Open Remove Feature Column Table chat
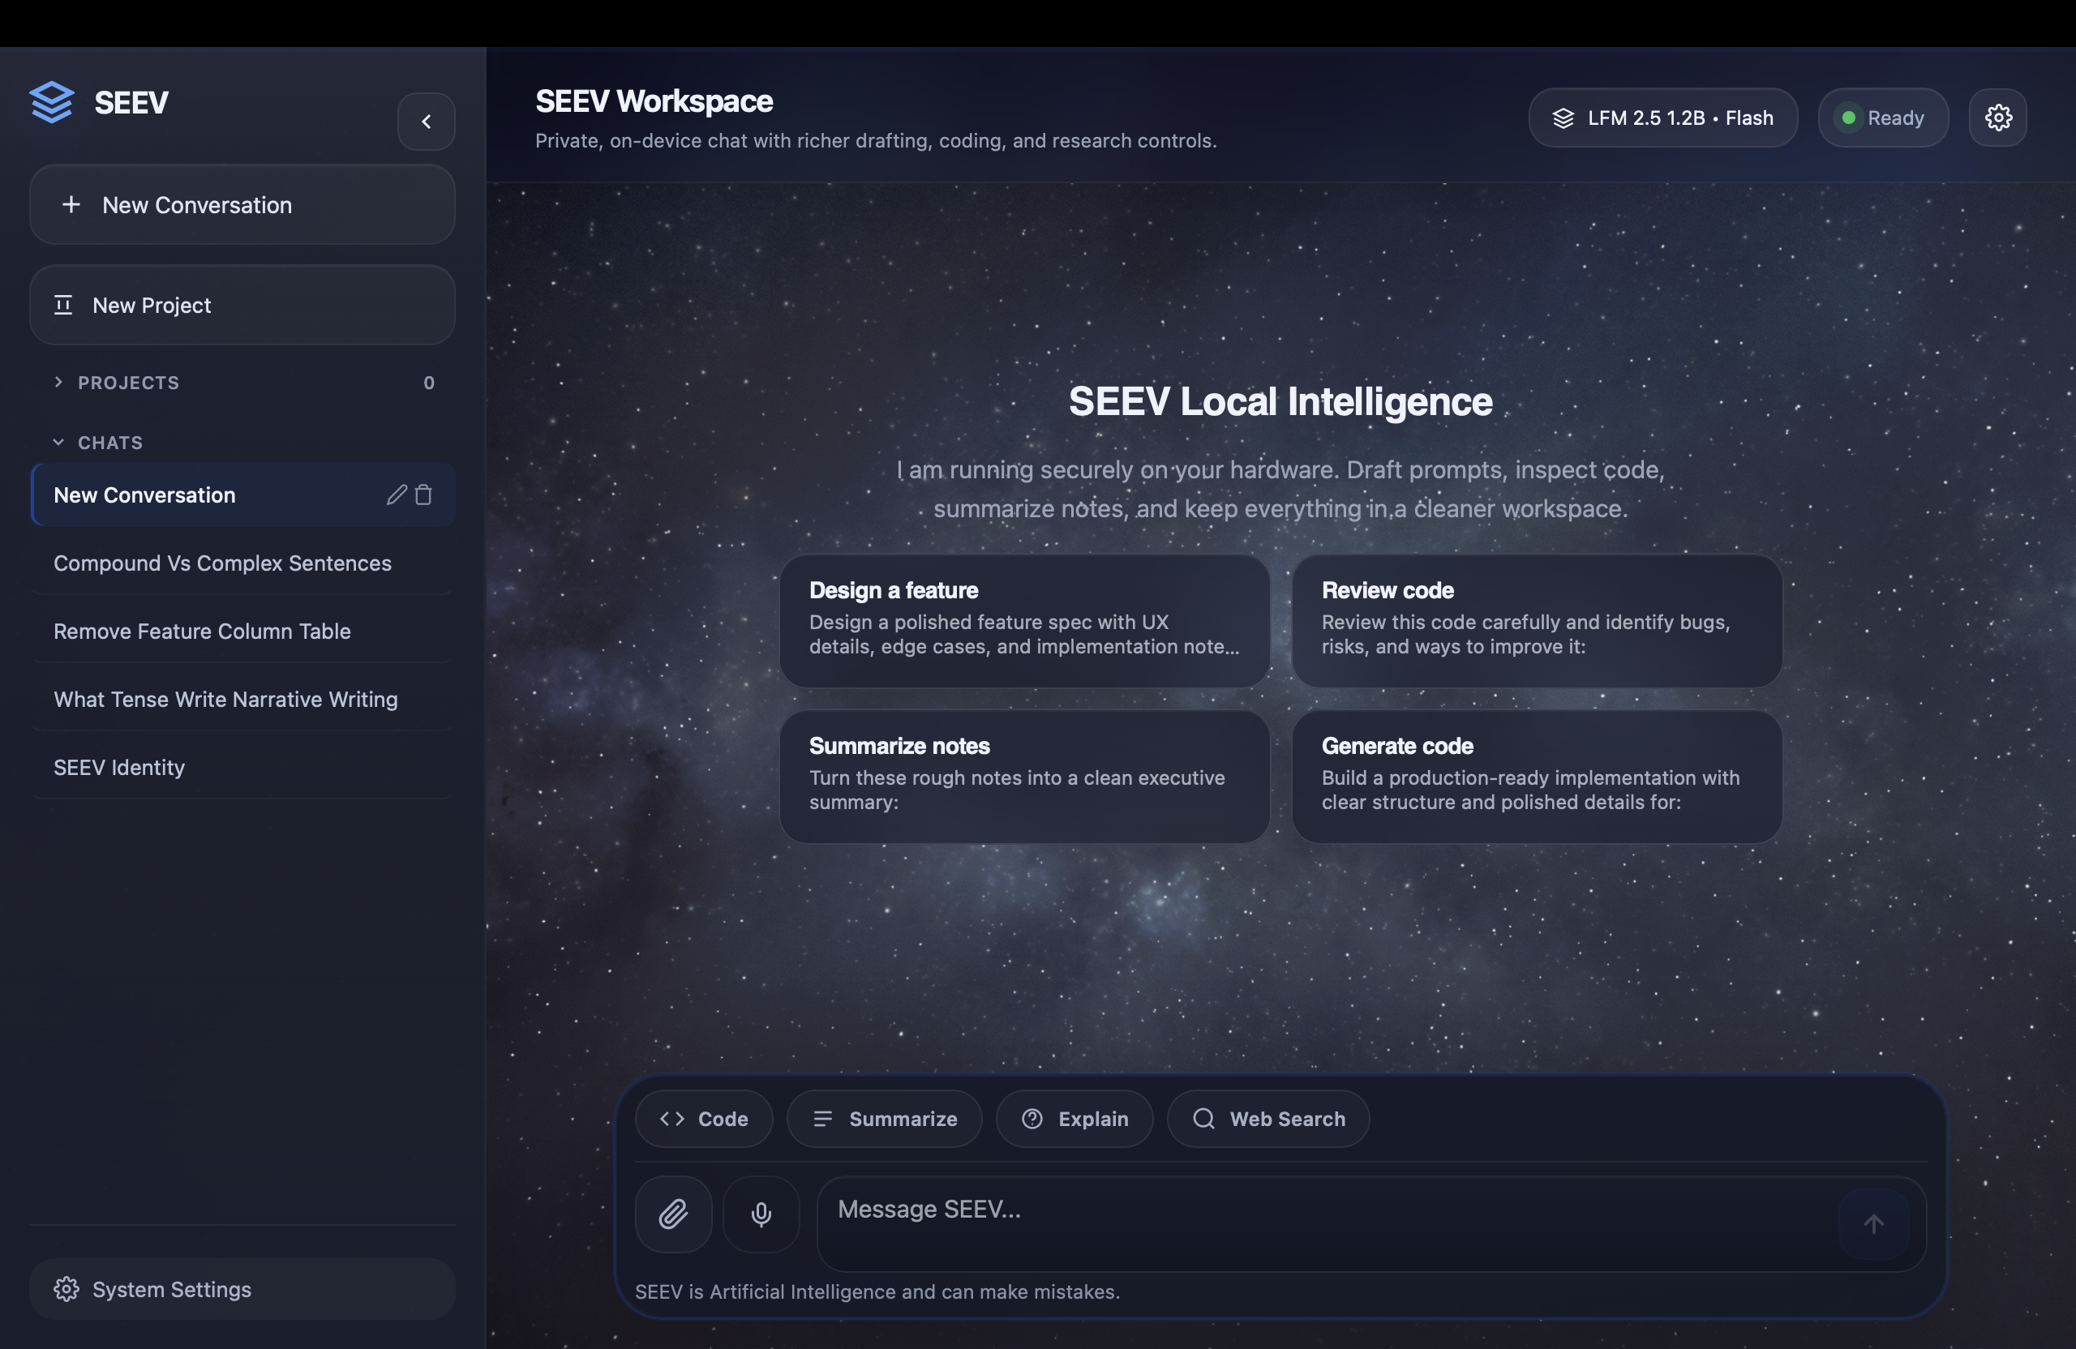 (242, 632)
